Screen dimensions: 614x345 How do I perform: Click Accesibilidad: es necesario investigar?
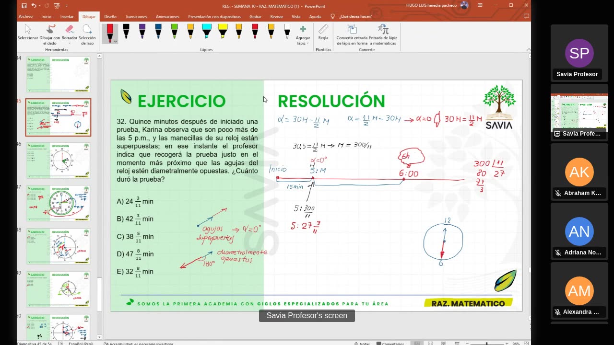click(138, 343)
